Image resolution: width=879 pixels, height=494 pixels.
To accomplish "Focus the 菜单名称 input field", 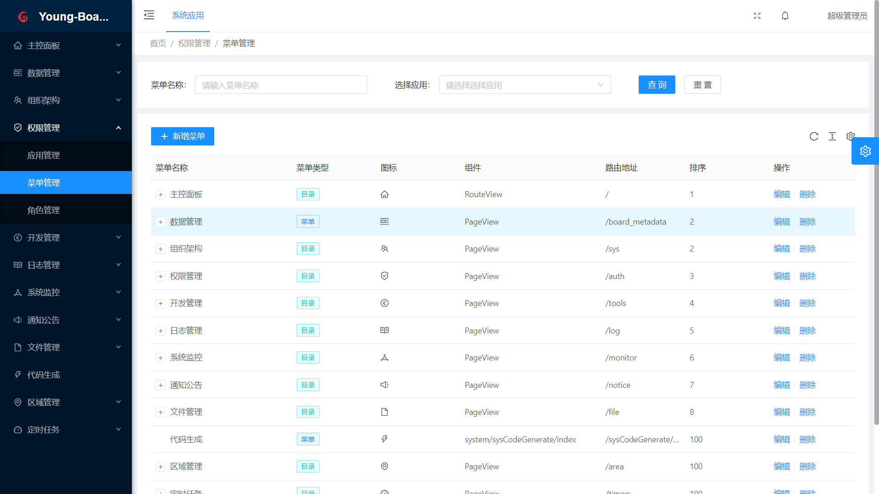I will click(x=281, y=85).
